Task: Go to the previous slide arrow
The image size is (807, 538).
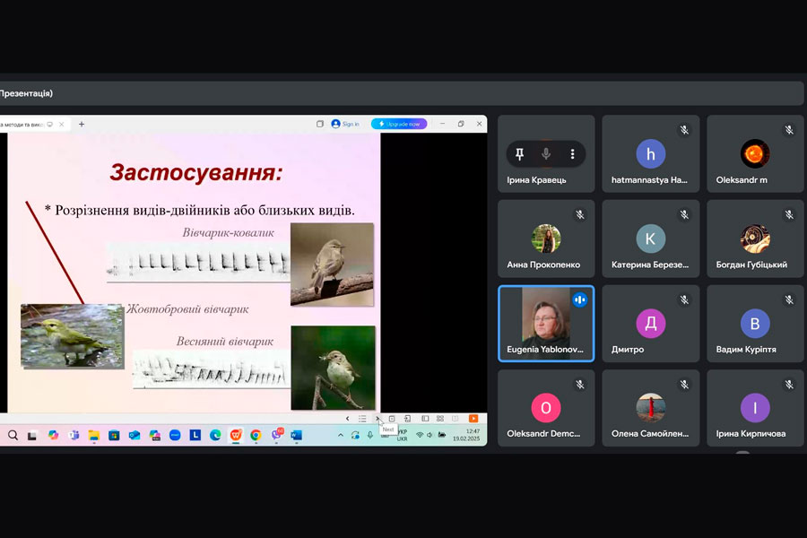Action: (348, 419)
